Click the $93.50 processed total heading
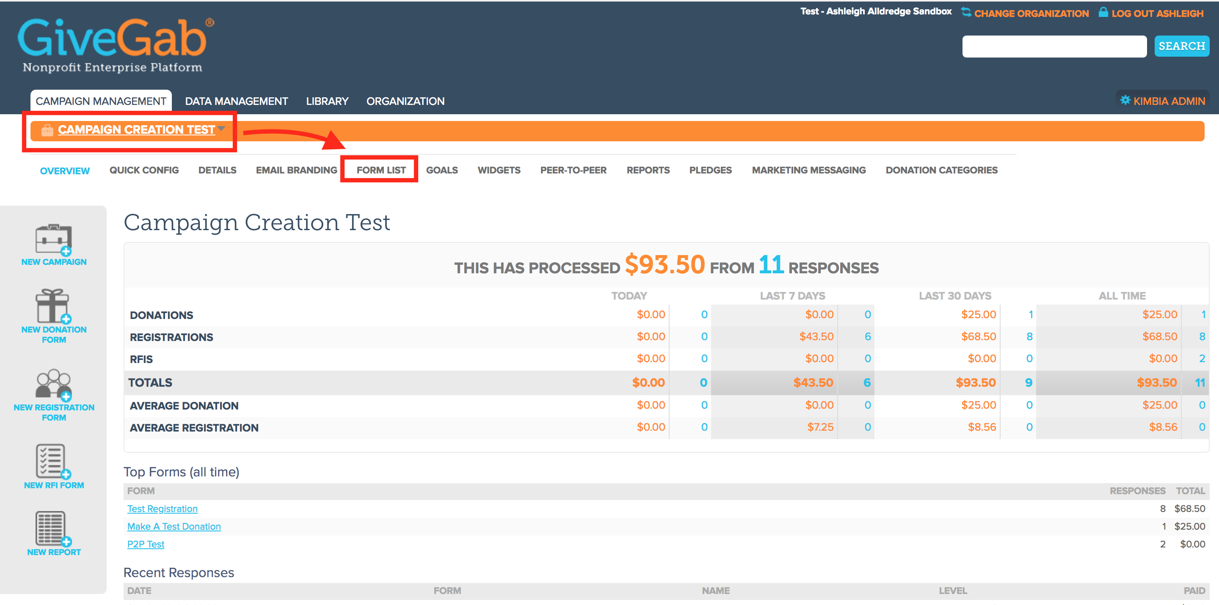1219x605 pixels. click(665, 265)
